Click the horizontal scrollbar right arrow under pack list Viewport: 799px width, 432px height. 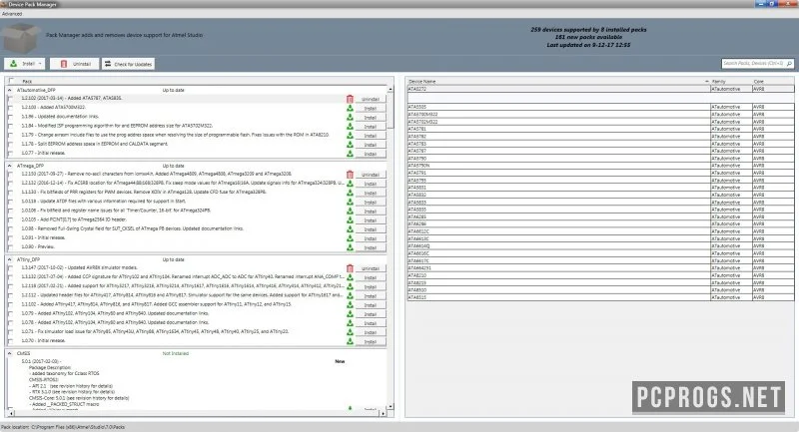click(384, 414)
